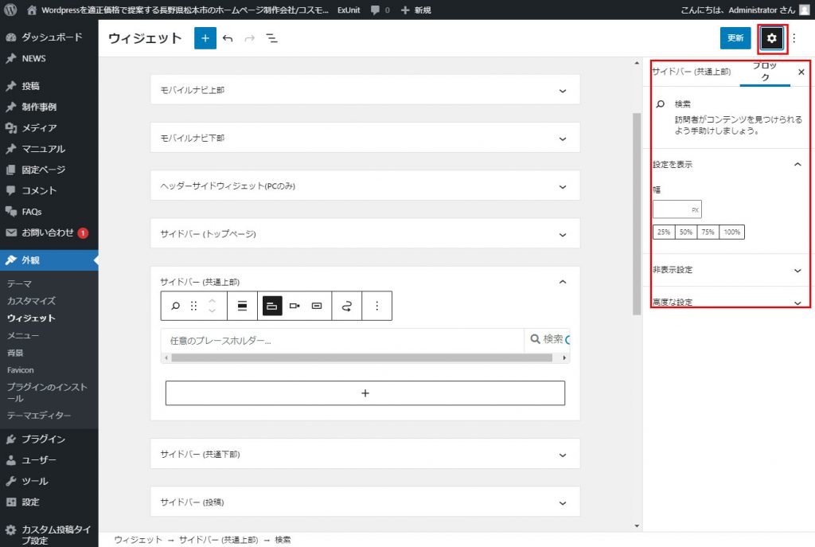The height and width of the screenshot is (547, 815).
Task: Click the undo arrow in top toolbar
Action: click(x=228, y=38)
